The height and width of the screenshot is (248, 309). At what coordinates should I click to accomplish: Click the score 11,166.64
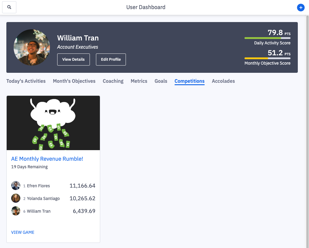point(82,186)
